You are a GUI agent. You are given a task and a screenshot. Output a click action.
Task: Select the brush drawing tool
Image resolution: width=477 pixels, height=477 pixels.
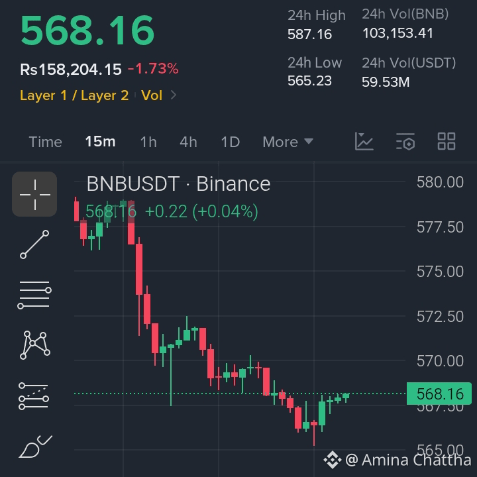tap(36, 447)
